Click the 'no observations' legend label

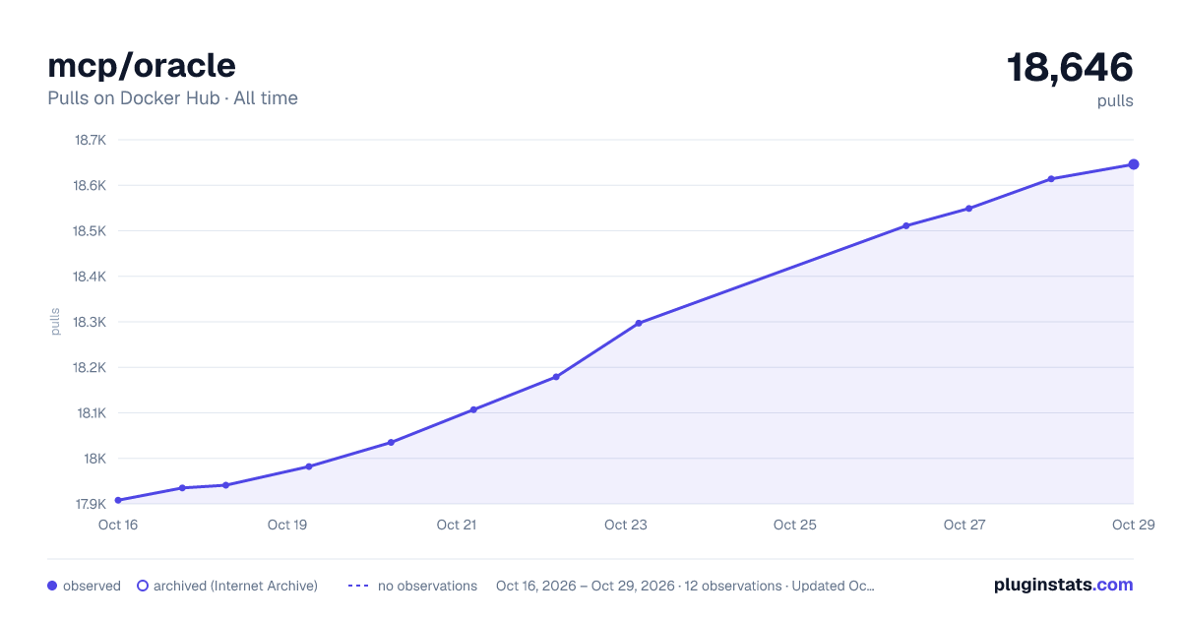pyautogui.click(x=427, y=586)
